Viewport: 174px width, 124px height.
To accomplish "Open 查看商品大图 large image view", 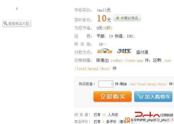I will (16, 23).
